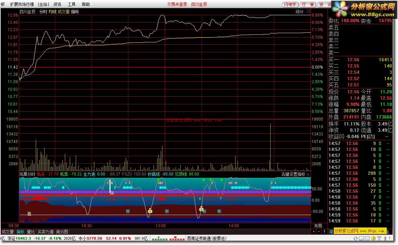
Task: Click tick row with volume 208
Action: (x=360, y=173)
